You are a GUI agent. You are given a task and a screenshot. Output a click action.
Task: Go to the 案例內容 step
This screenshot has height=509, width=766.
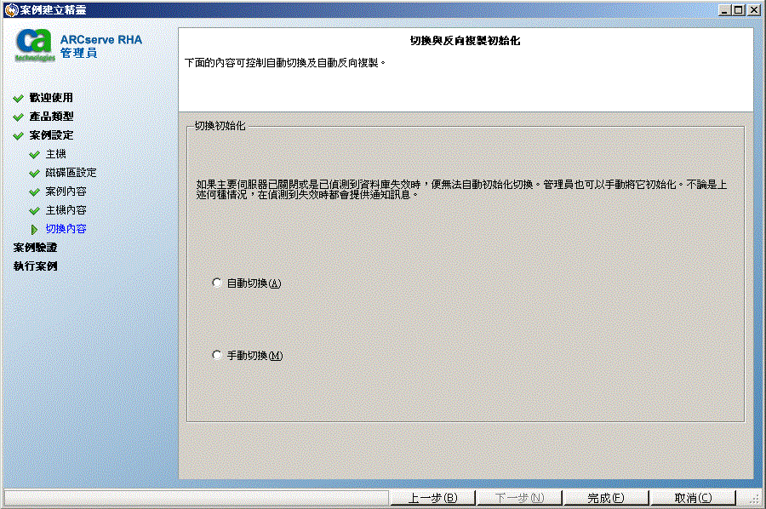66,191
